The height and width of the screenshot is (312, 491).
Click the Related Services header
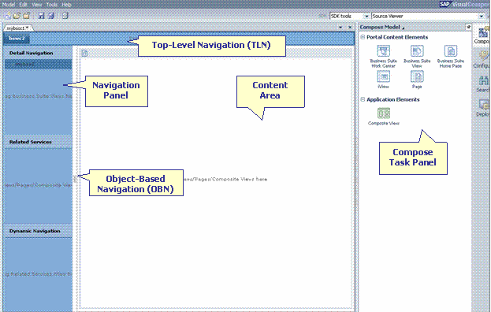point(38,142)
